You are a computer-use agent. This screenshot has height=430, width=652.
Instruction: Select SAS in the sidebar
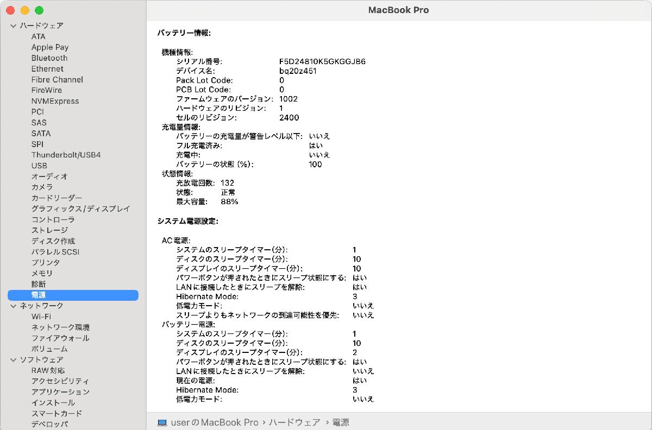pos(39,123)
